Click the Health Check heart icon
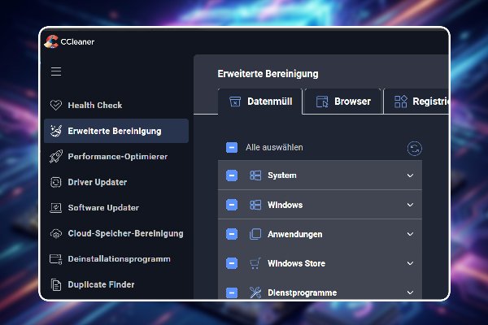This screenshot has width=488, height=325. [56, 105]
